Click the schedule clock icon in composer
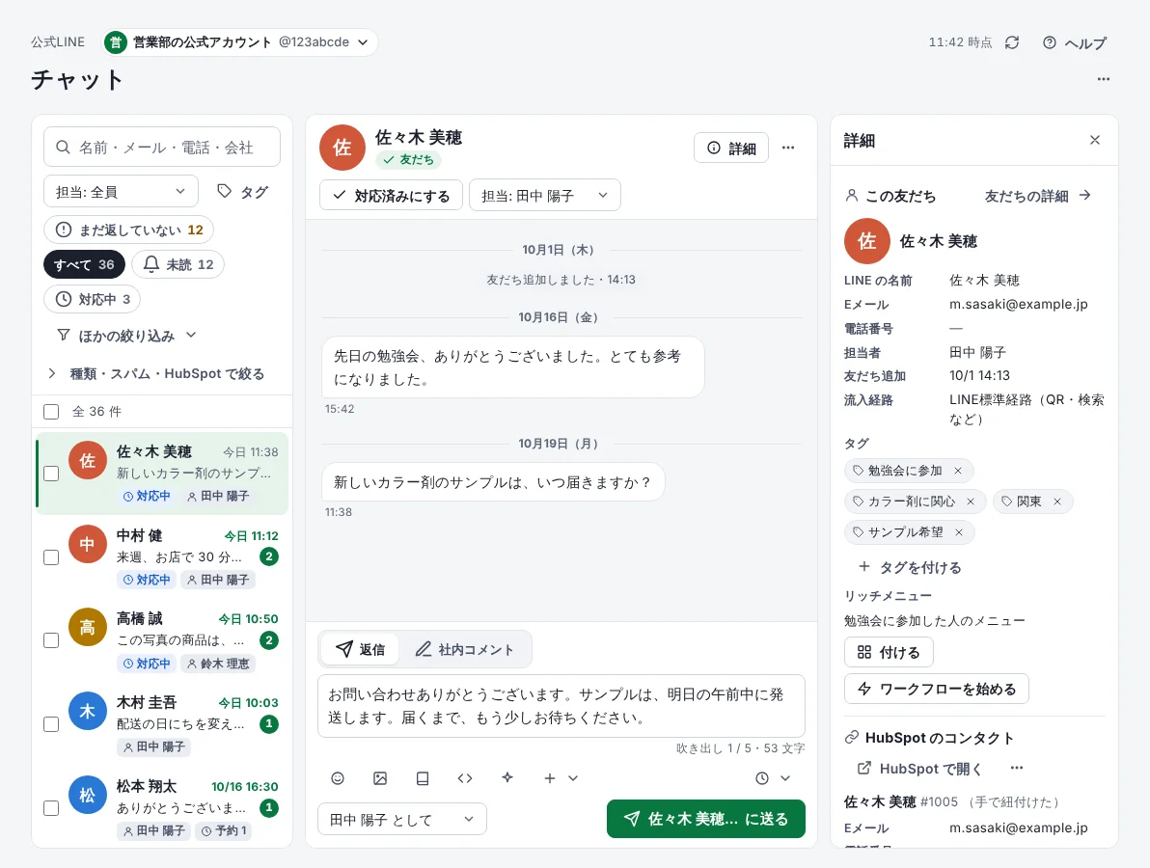Image resolution: width=1150 pixels, height=868 pixels. click(762, 778)
